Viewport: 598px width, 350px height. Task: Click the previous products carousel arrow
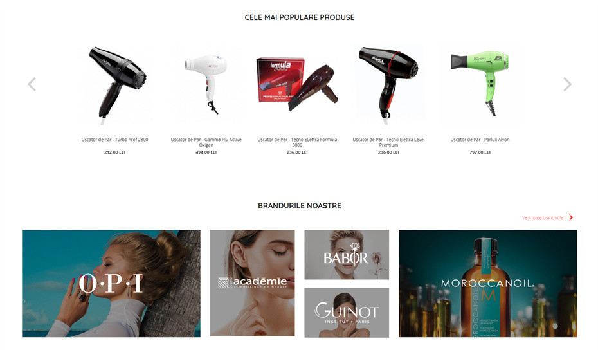point(32,84)
